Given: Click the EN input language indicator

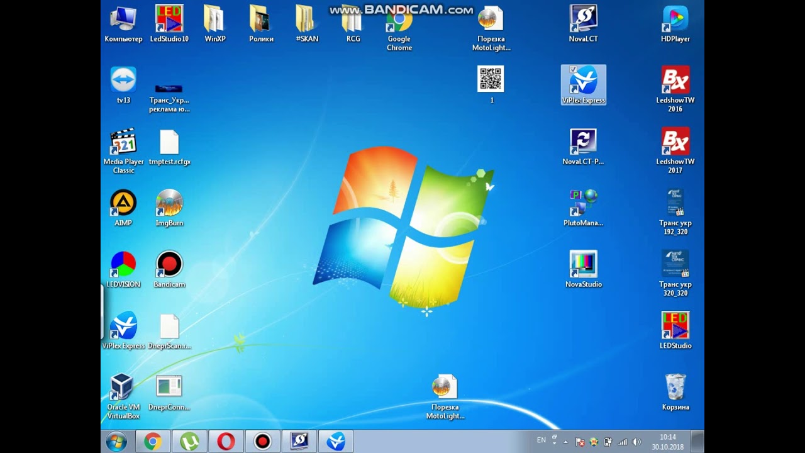Looking at the screenshot, I should click(541, 440).
